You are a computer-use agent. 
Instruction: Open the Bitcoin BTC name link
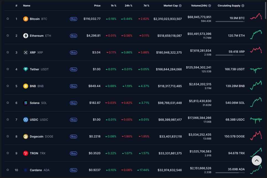[38, 19]
